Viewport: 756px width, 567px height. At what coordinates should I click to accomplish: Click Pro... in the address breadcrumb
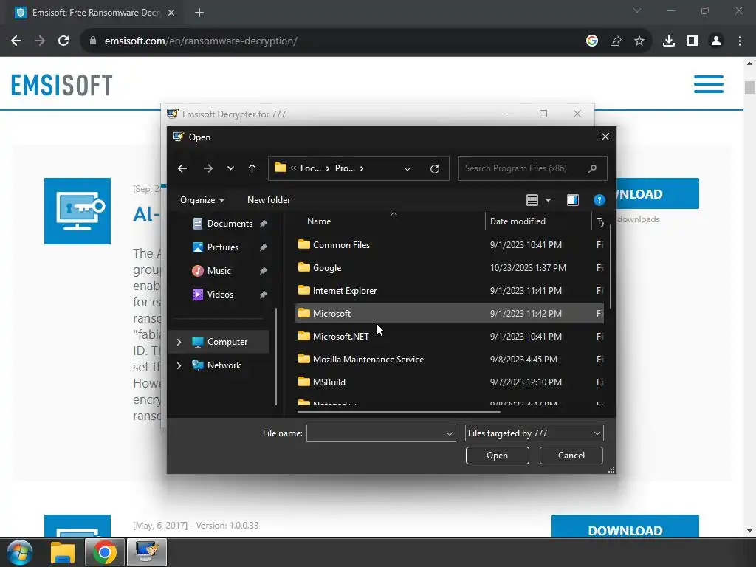(345, 168)
